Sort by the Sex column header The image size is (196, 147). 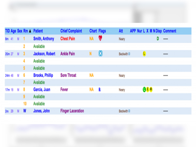click(20, 31)
